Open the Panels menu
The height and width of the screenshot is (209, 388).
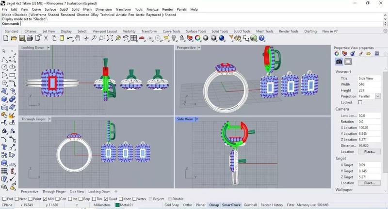click(x=181, y=9)
